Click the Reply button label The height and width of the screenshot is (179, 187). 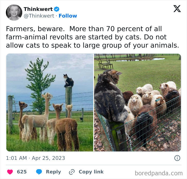[53, 172]
